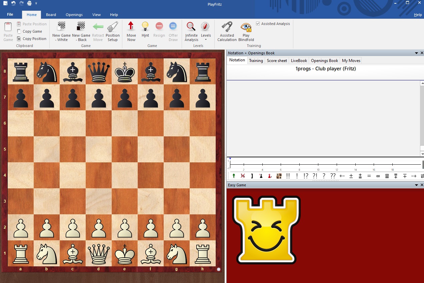
Task: Uncheck the Assisted Analysis checkbox
Action: pos(258,24)
